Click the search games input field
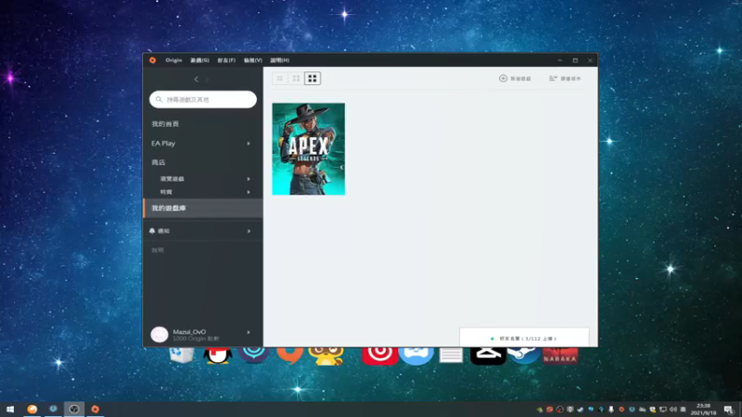Viewport: 742px width, 417px height. (203, 99)
